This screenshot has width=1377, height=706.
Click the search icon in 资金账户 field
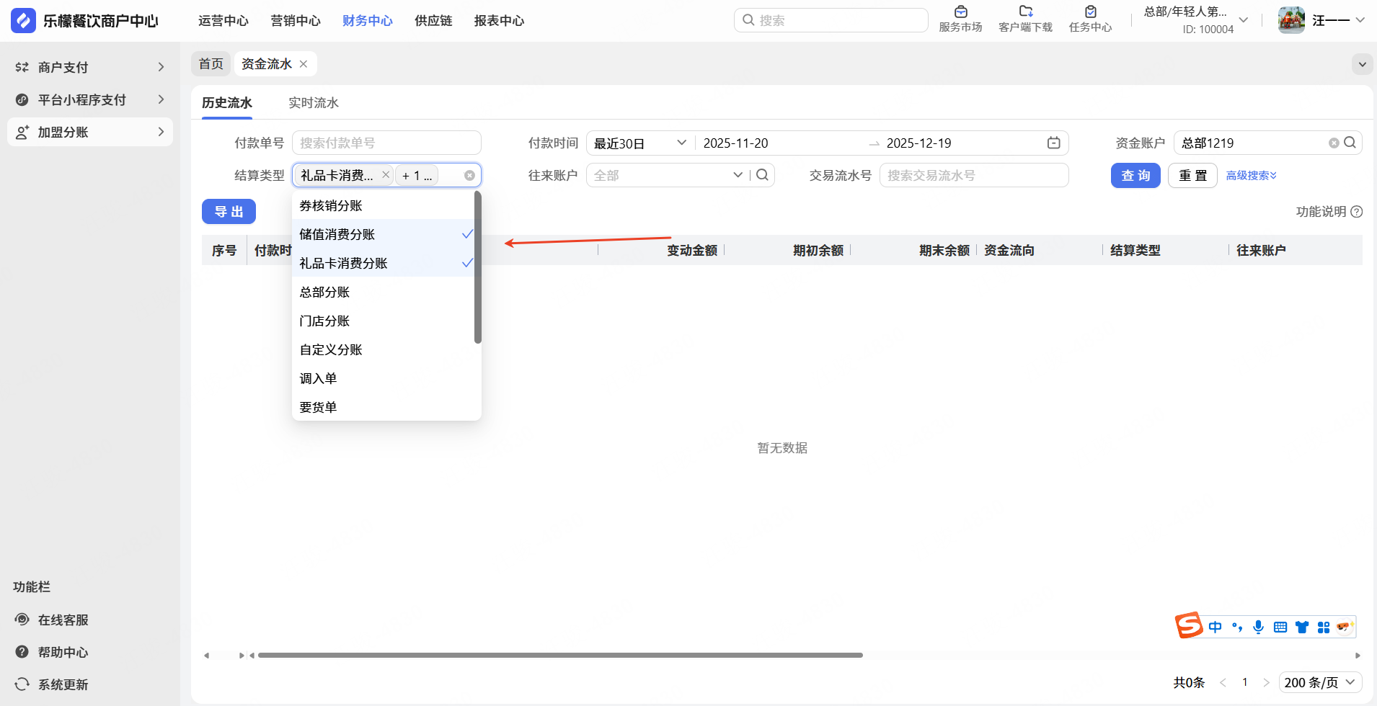click(x=1350, y=143)
